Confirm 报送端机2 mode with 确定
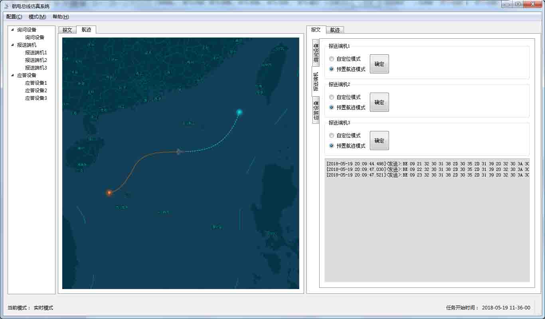The width and height of the screenshot is (545, 319). pos(379,102)
